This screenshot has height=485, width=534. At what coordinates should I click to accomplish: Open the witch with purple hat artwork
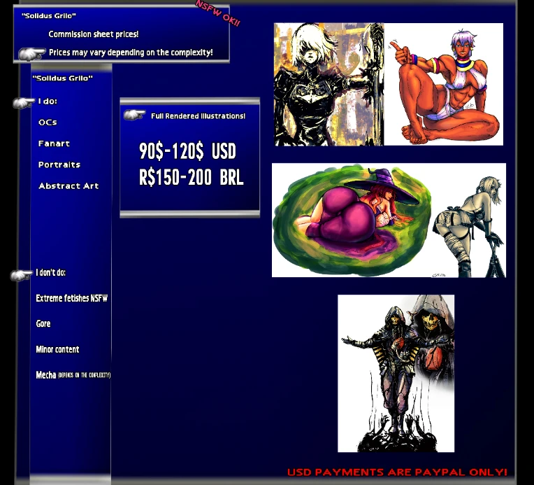coord(352,220)
